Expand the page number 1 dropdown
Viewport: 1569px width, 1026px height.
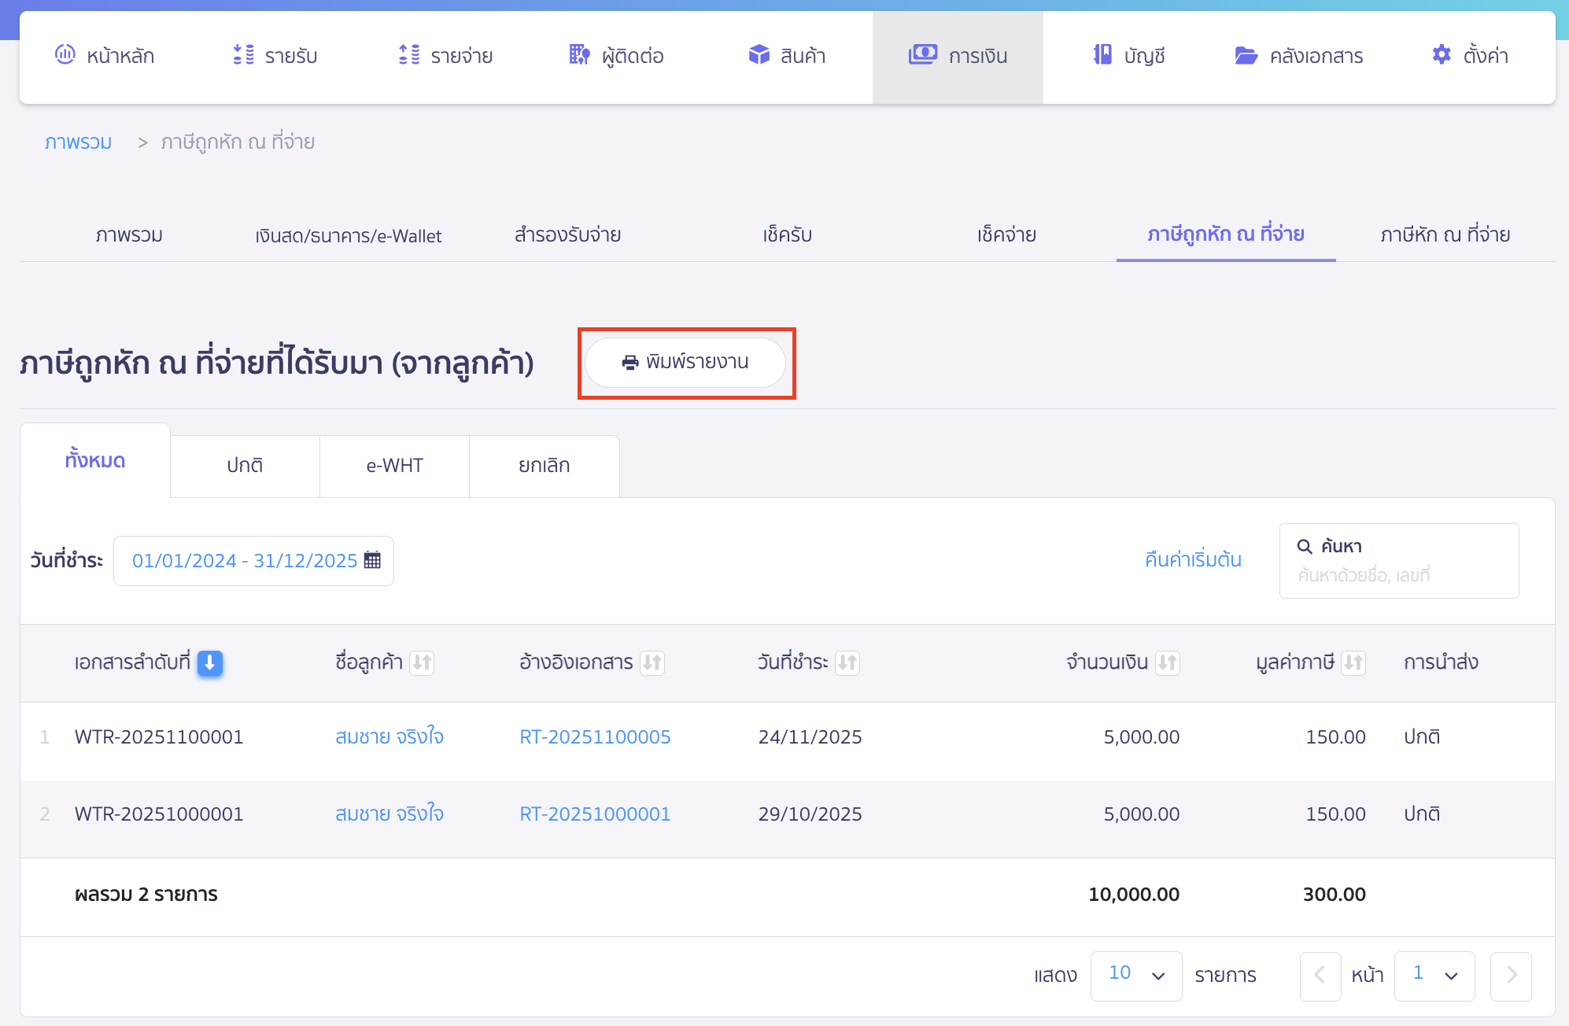[x=1434, y=976]
